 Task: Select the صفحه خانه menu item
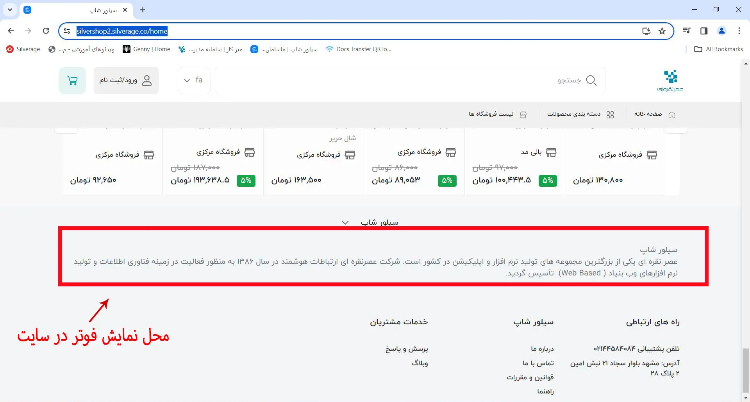[x=655, y=114]
